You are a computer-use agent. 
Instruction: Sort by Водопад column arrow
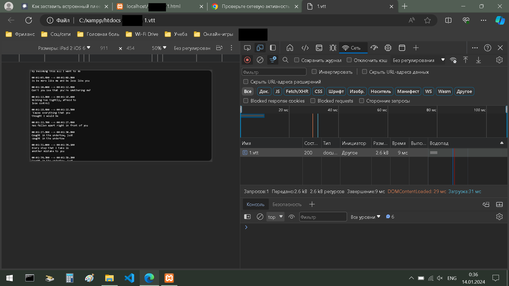click(x=502, y=143)
